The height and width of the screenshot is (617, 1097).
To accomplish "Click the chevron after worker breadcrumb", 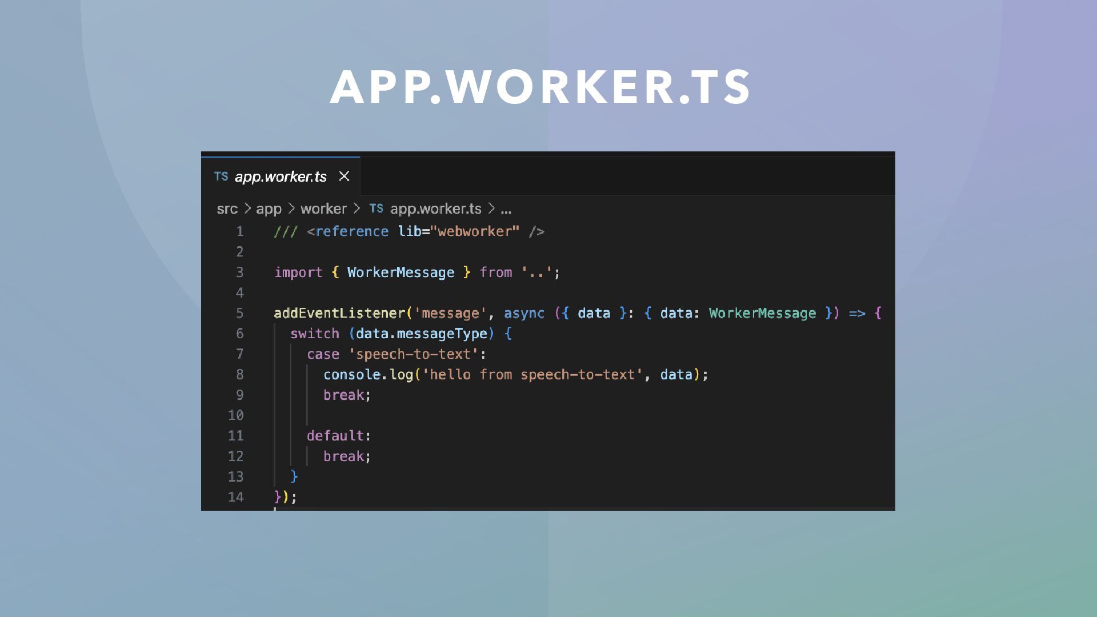I will tap(357, 209).
